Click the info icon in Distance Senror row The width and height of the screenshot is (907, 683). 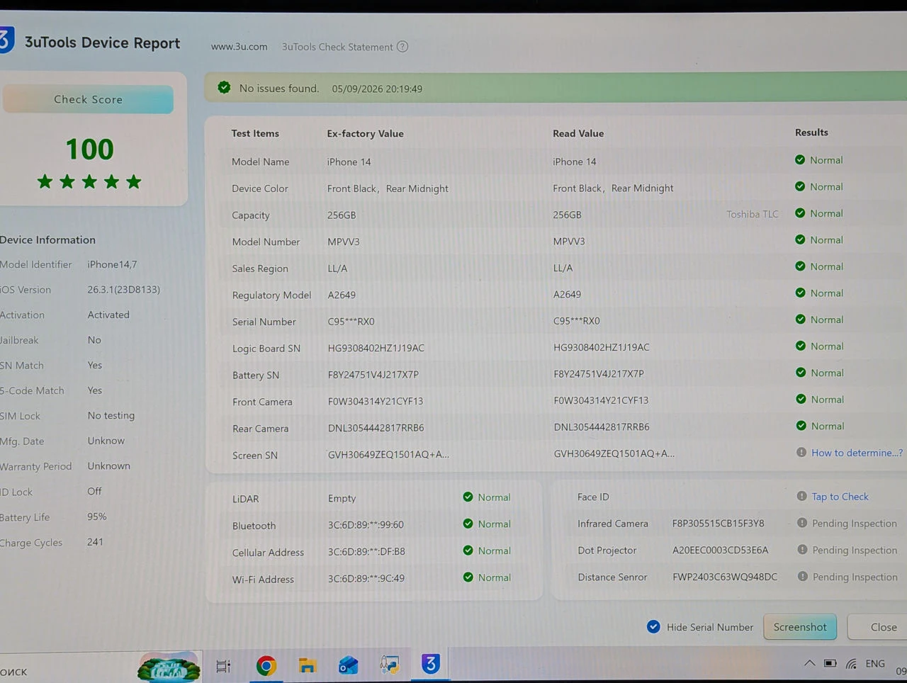pos(803,577)
